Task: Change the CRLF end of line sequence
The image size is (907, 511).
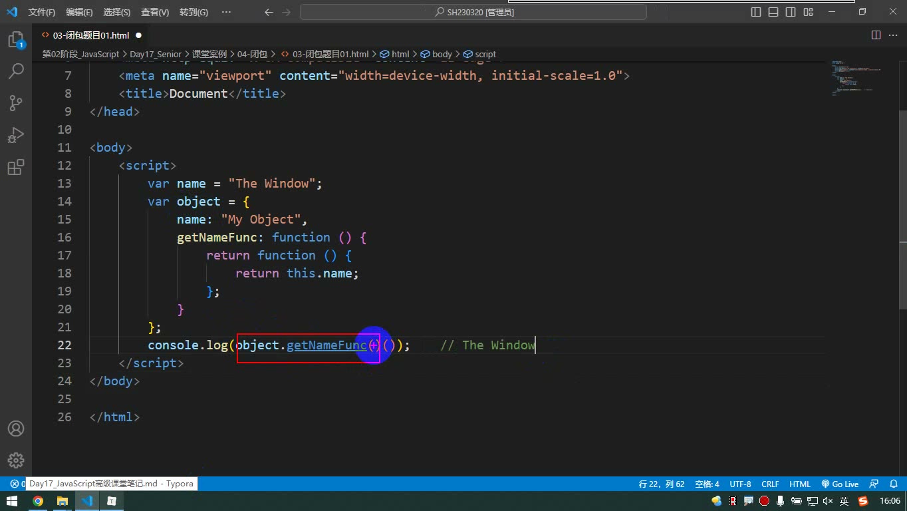Action: click(x=770, y=484)
